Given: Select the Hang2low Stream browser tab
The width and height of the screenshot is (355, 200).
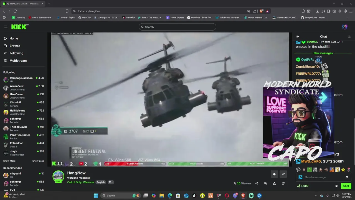Looking at the screenshot, I should [23, 4].
